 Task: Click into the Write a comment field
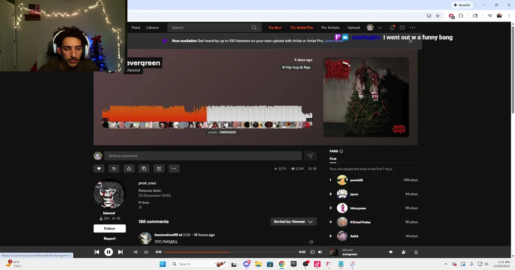tap(203, 156)
